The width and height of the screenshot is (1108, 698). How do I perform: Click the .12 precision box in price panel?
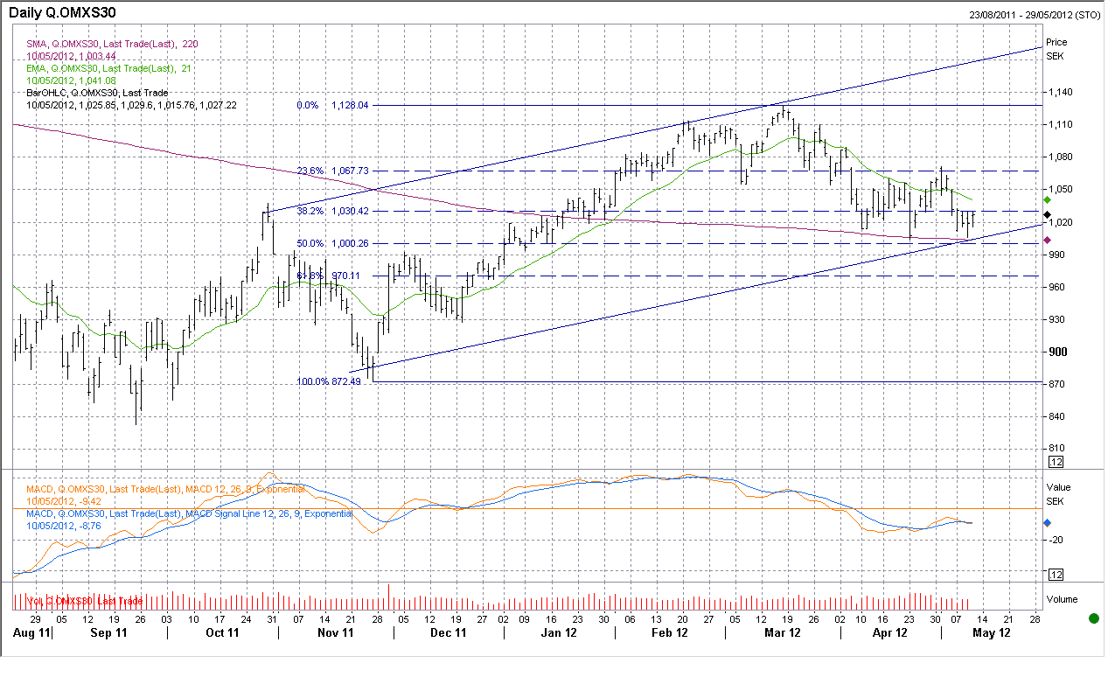[x=1056, y=461]
